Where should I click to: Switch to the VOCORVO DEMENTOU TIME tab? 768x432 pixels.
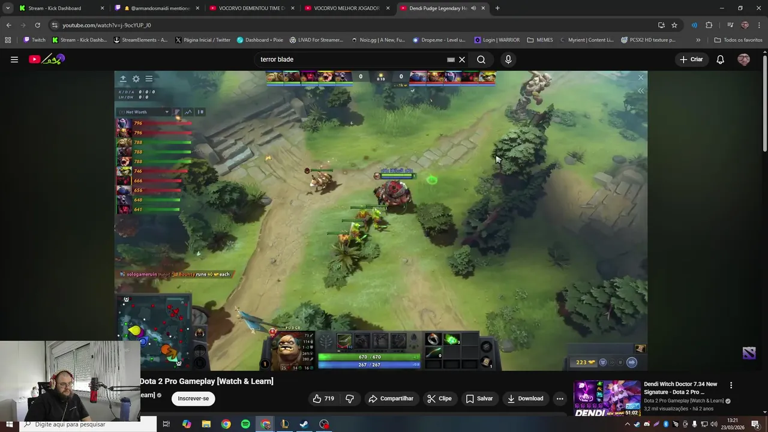252,8
